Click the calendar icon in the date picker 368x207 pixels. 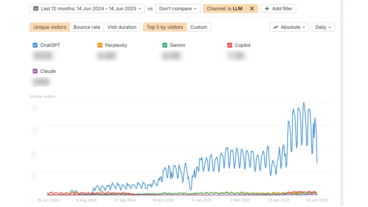36,9
